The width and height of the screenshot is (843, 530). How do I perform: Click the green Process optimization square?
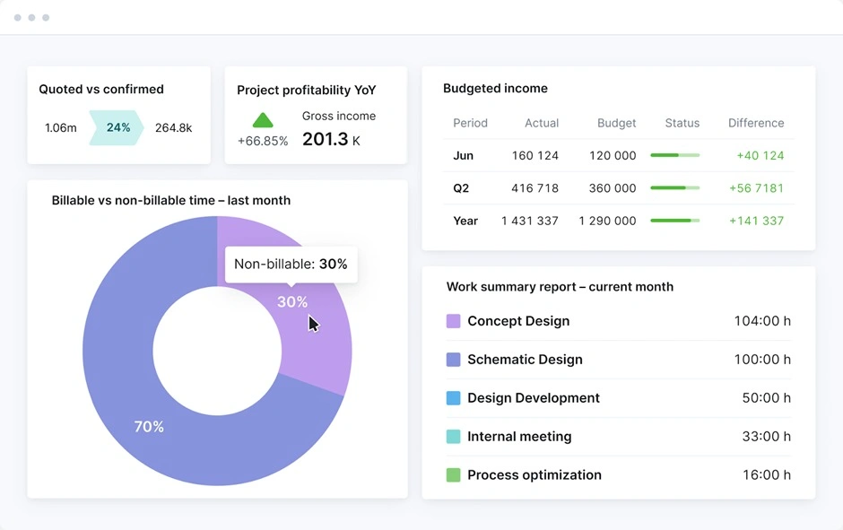454,475
